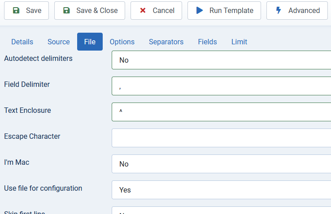
Task: Click the Field Delimiter input field
Action: 221,86
